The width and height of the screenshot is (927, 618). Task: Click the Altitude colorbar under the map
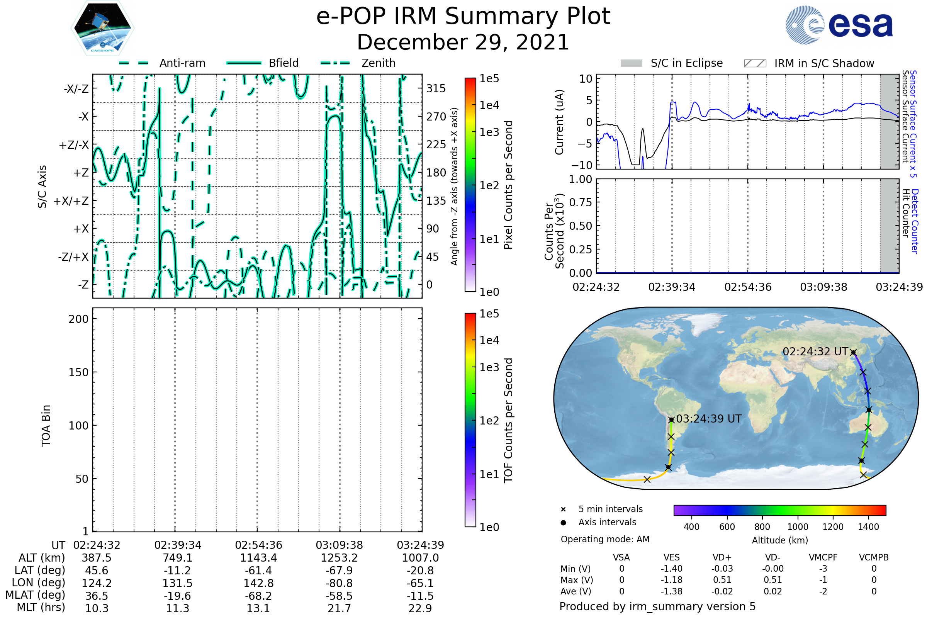coord(779,510)
